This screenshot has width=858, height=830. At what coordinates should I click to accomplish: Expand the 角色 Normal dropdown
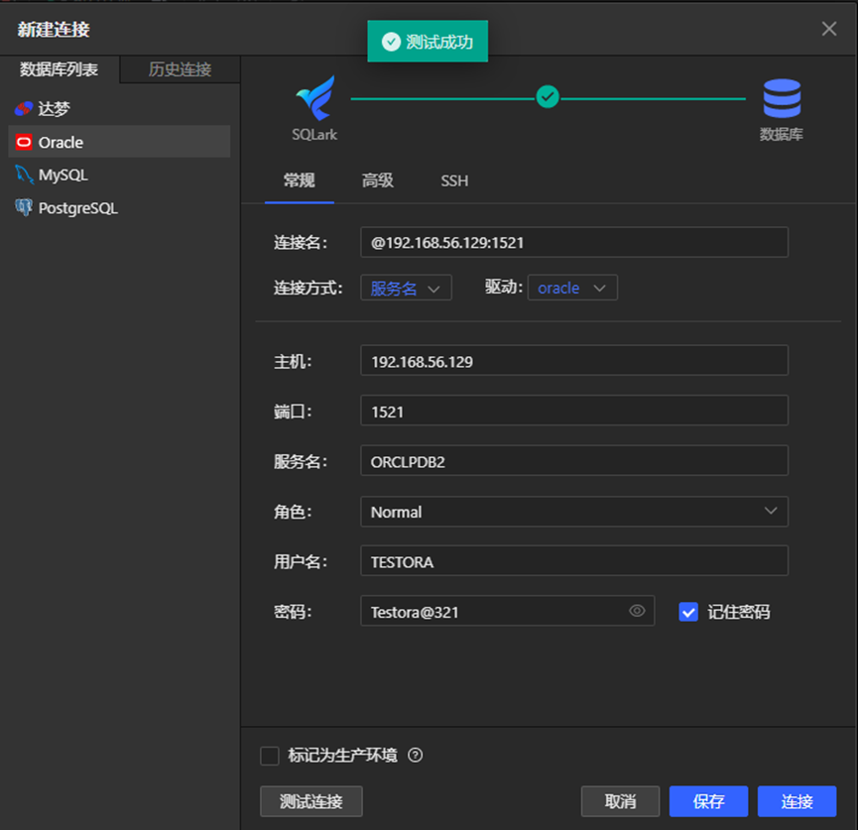[574, 512]
